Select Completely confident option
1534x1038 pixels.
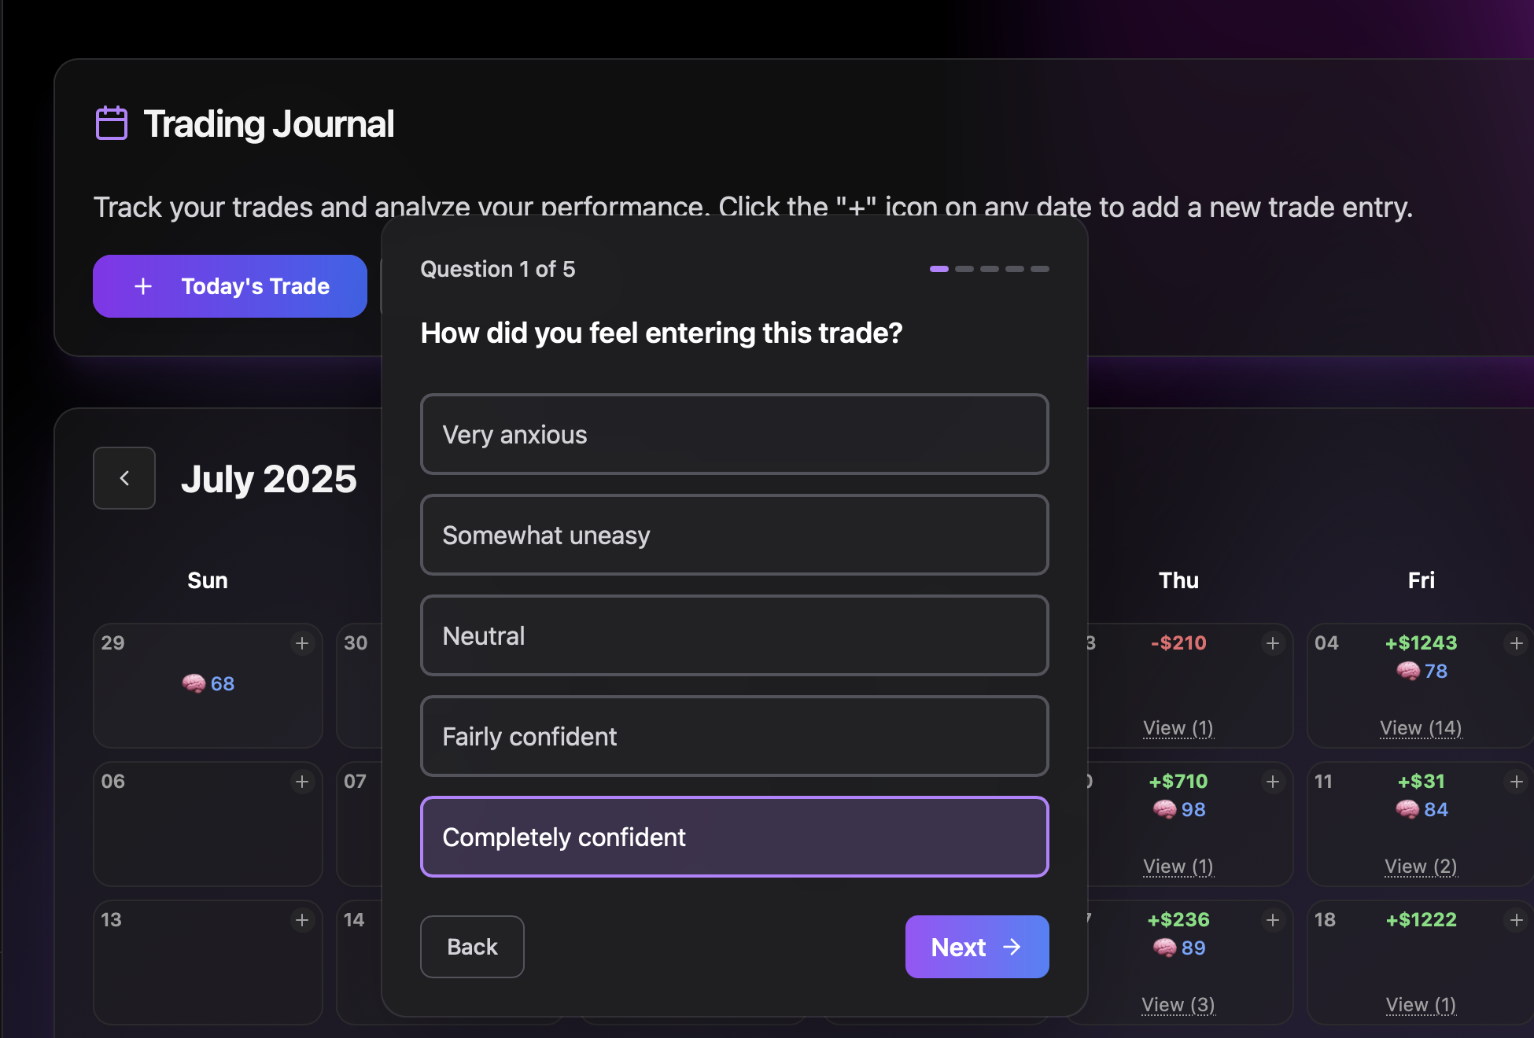point(734,837)
